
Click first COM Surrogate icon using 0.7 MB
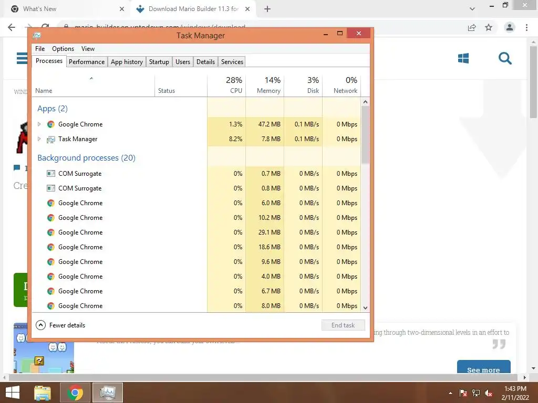(x=51, y=173)
